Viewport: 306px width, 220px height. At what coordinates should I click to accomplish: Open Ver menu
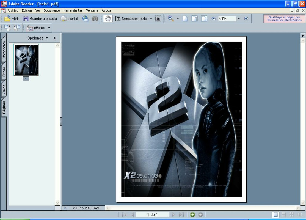38,10
